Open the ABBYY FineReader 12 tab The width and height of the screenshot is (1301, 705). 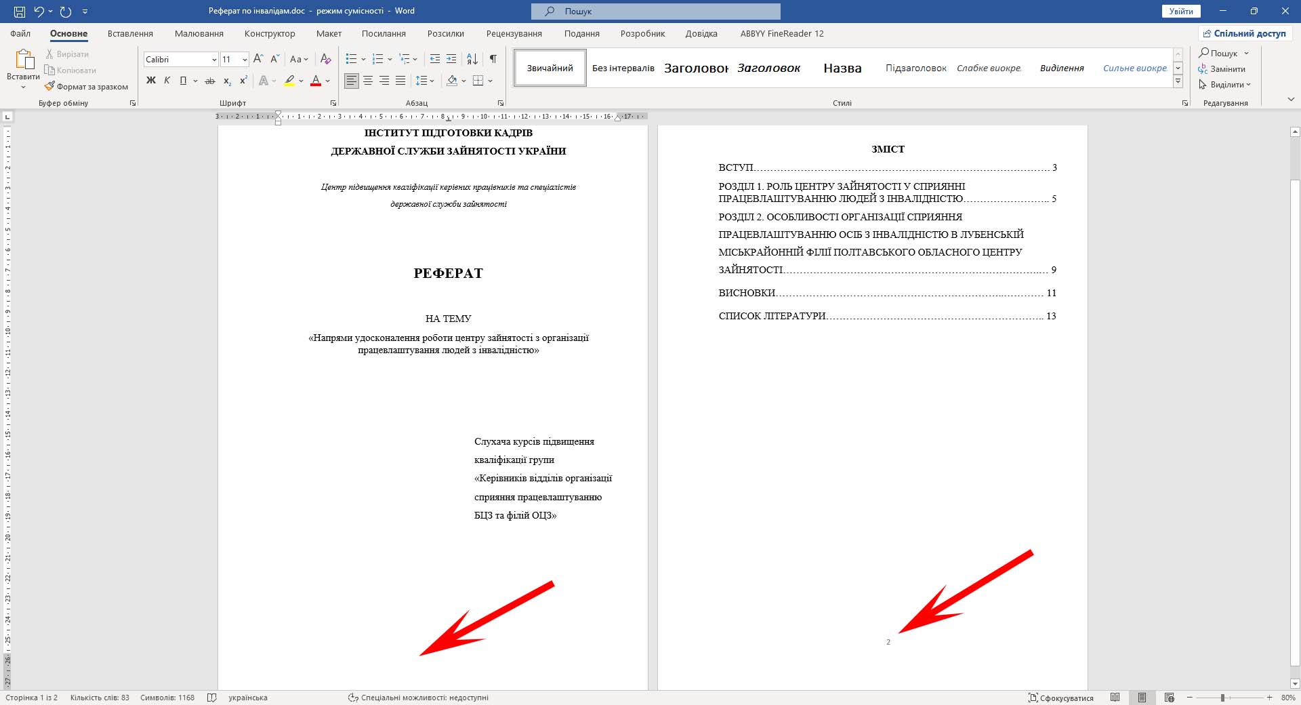click(x=782, y=33)
